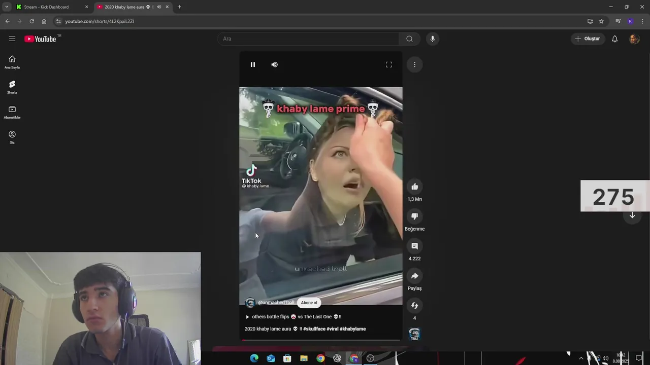Open Shorts in the sidebar
Image resolution: width=650 pixels, height=365 pixels.
[x=12, y=87]
